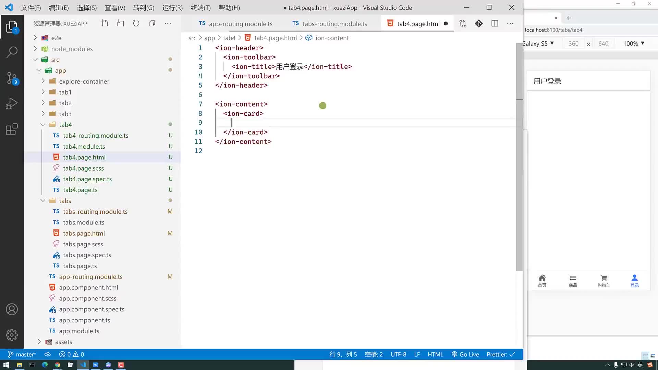Tap the 商品 list tab in preview
Viewport: 658px width, 370px height.
tap(573, 281)
